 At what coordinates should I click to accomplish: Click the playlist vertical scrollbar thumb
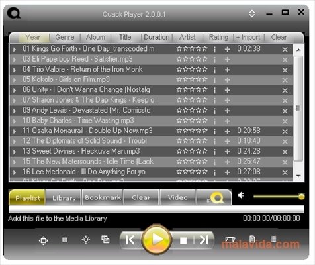tap(298, 108)
